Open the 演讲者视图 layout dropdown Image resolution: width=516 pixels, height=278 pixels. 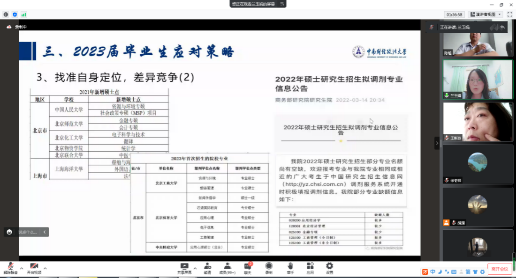(486, 15)
